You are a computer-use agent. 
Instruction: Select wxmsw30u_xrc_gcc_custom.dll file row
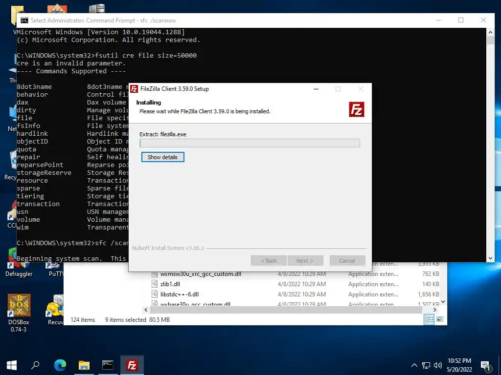[x=296, y=274]
